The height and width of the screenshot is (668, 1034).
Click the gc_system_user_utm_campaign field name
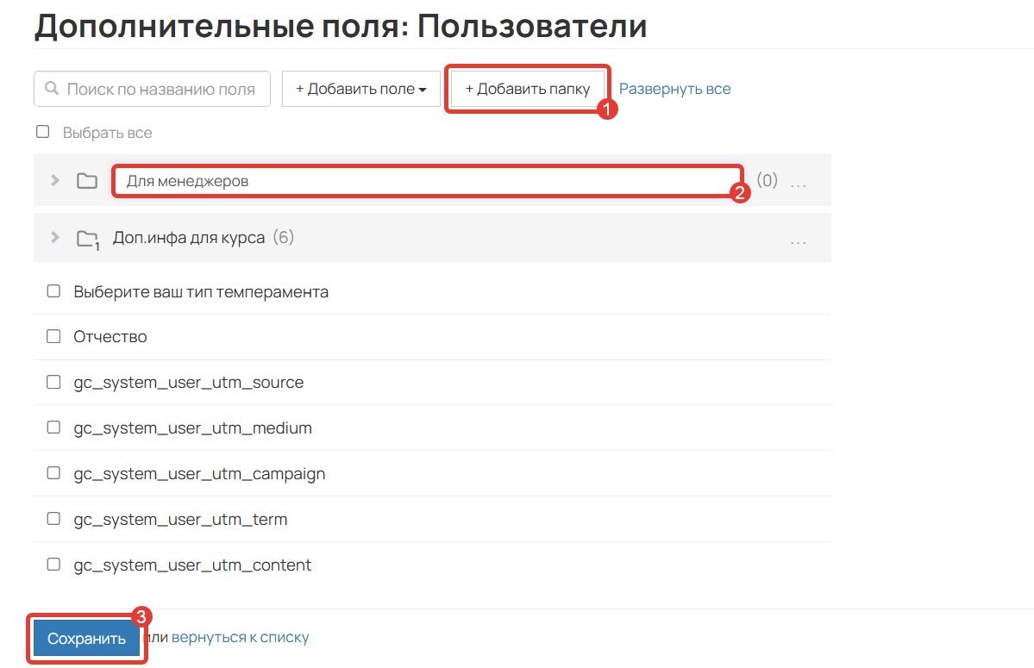tap(199, 474)
